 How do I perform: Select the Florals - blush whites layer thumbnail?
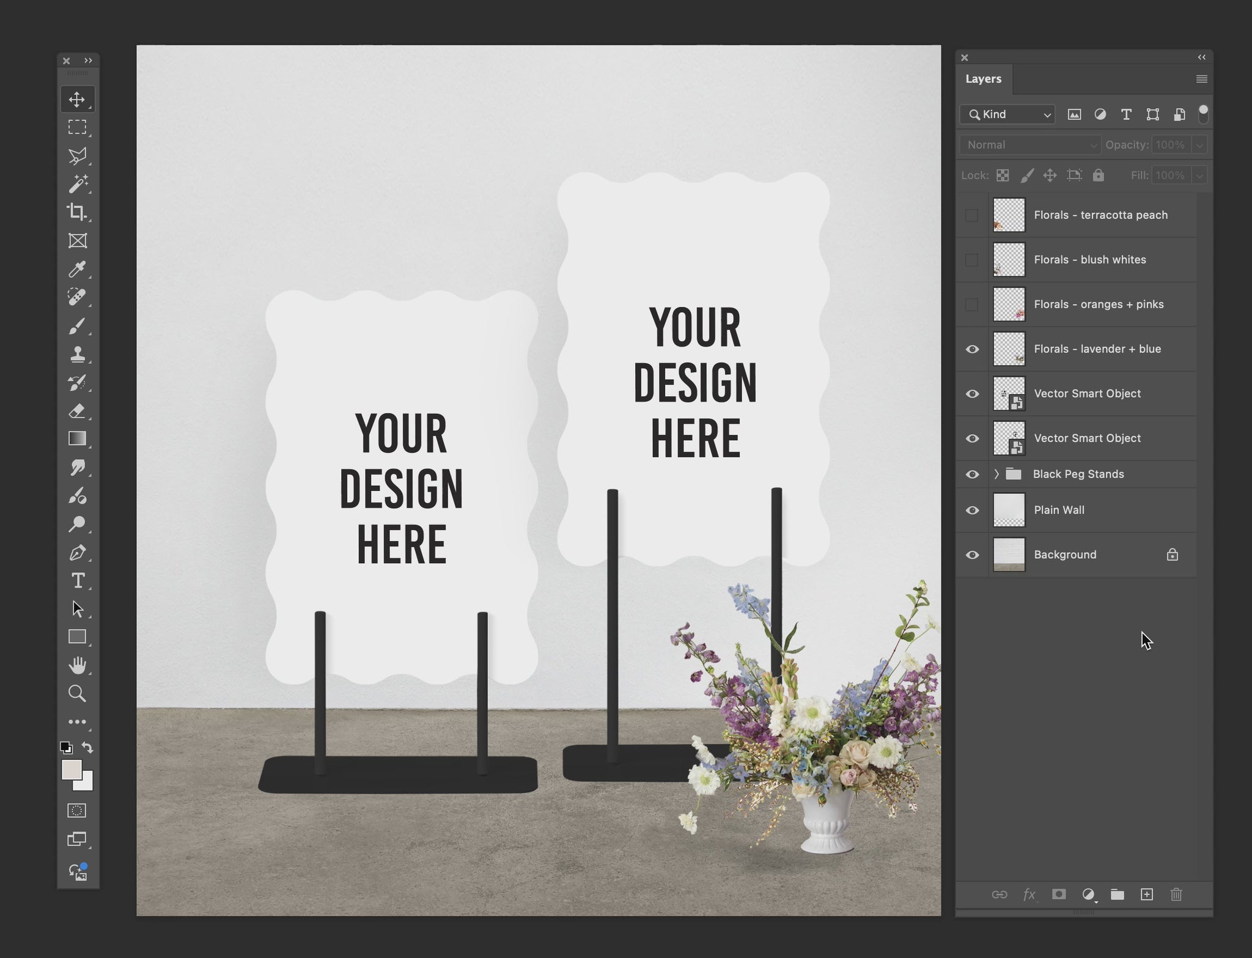1009,260
